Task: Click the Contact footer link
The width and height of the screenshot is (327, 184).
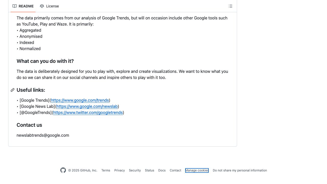Action: coord(176,170)
